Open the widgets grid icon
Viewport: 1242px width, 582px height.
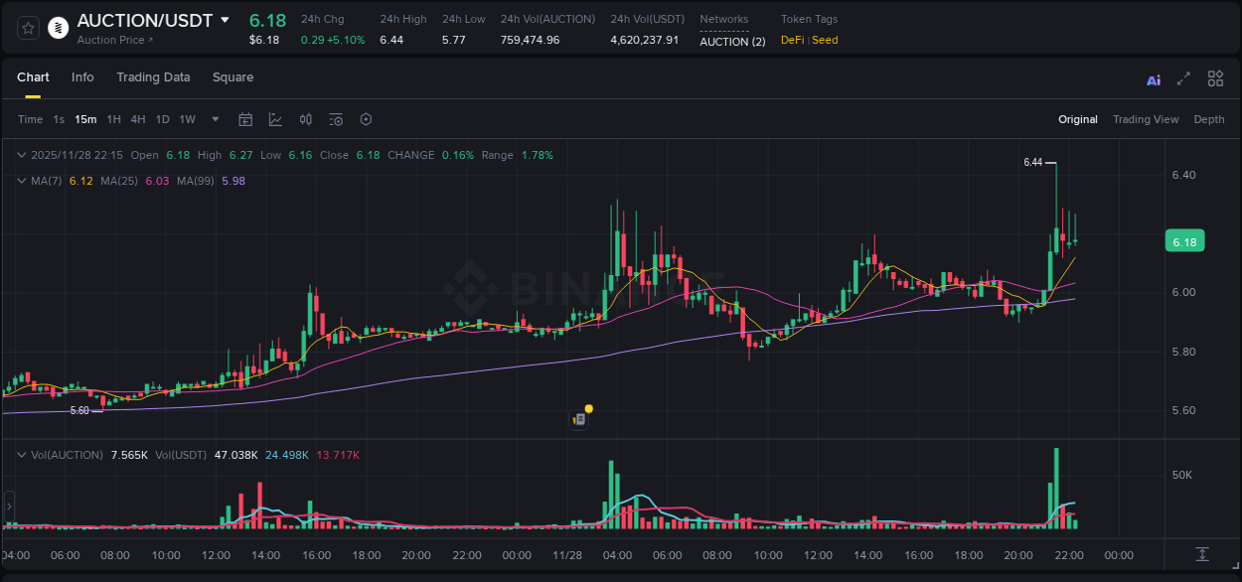(1215, 78)
